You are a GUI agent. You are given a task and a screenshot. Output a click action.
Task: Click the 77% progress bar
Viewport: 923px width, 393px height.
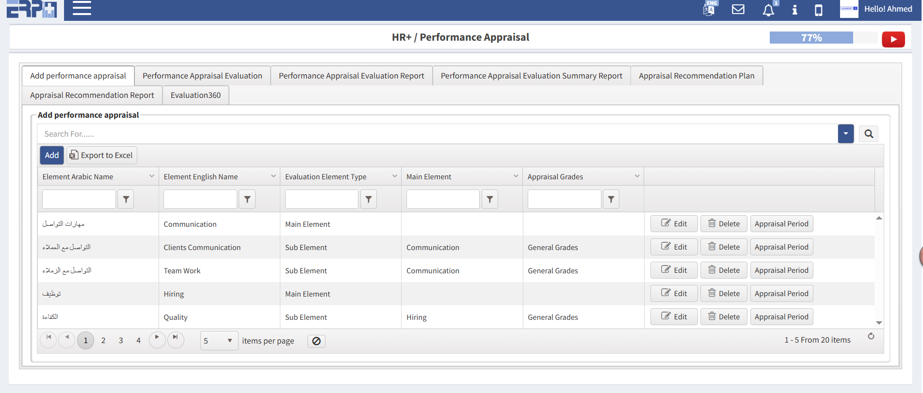point(811,38)
